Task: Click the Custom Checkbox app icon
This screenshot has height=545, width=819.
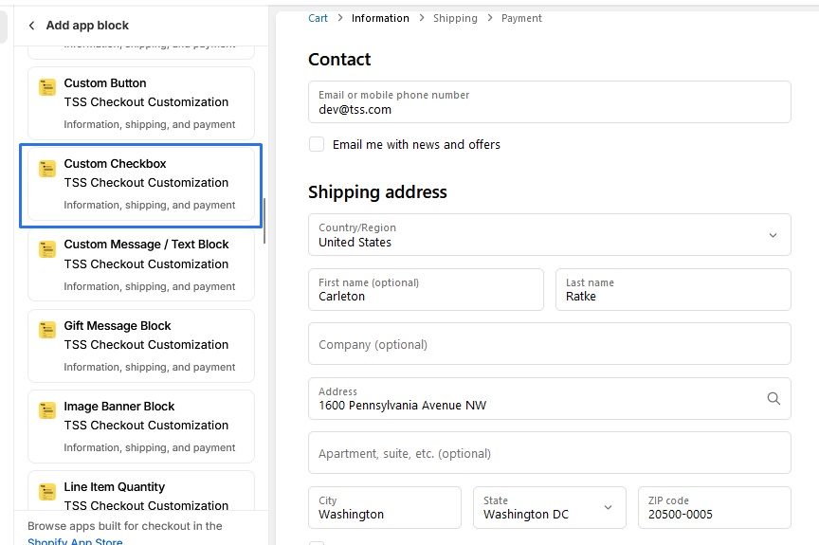Action: 47,169
